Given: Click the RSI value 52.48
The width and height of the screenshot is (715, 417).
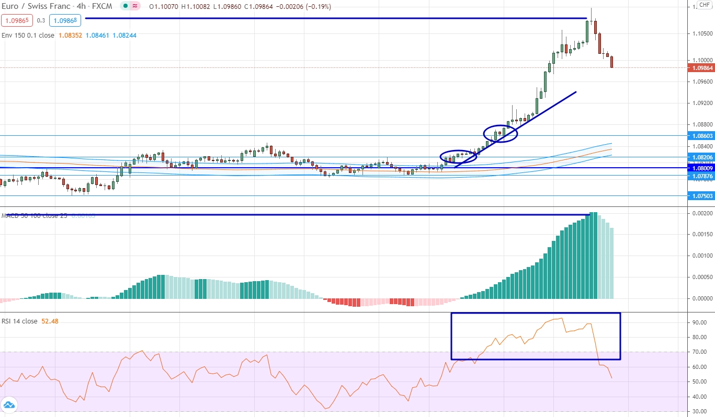Looking at the screenshot, I should click(x=50, y=321).
